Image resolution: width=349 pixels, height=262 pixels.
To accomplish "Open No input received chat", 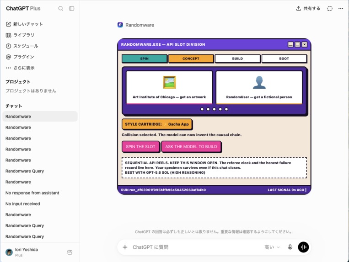I will [x=40, y=204].
